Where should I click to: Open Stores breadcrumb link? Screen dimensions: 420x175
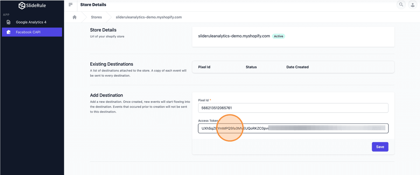coord(96,17)
